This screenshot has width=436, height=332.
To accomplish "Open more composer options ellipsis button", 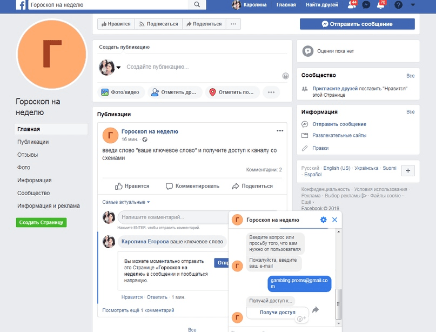I will coord(271,92).
